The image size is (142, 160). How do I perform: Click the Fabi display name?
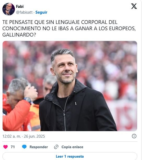point(20,7)
